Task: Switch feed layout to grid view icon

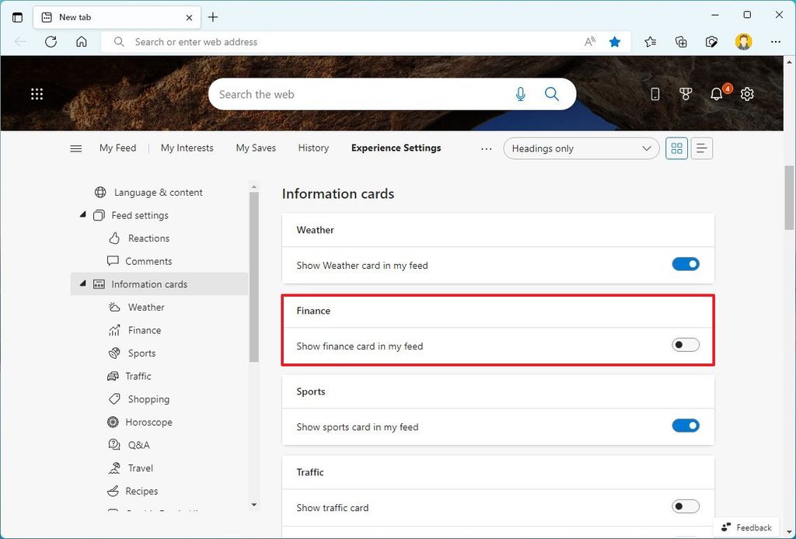Action: [676, 148]
